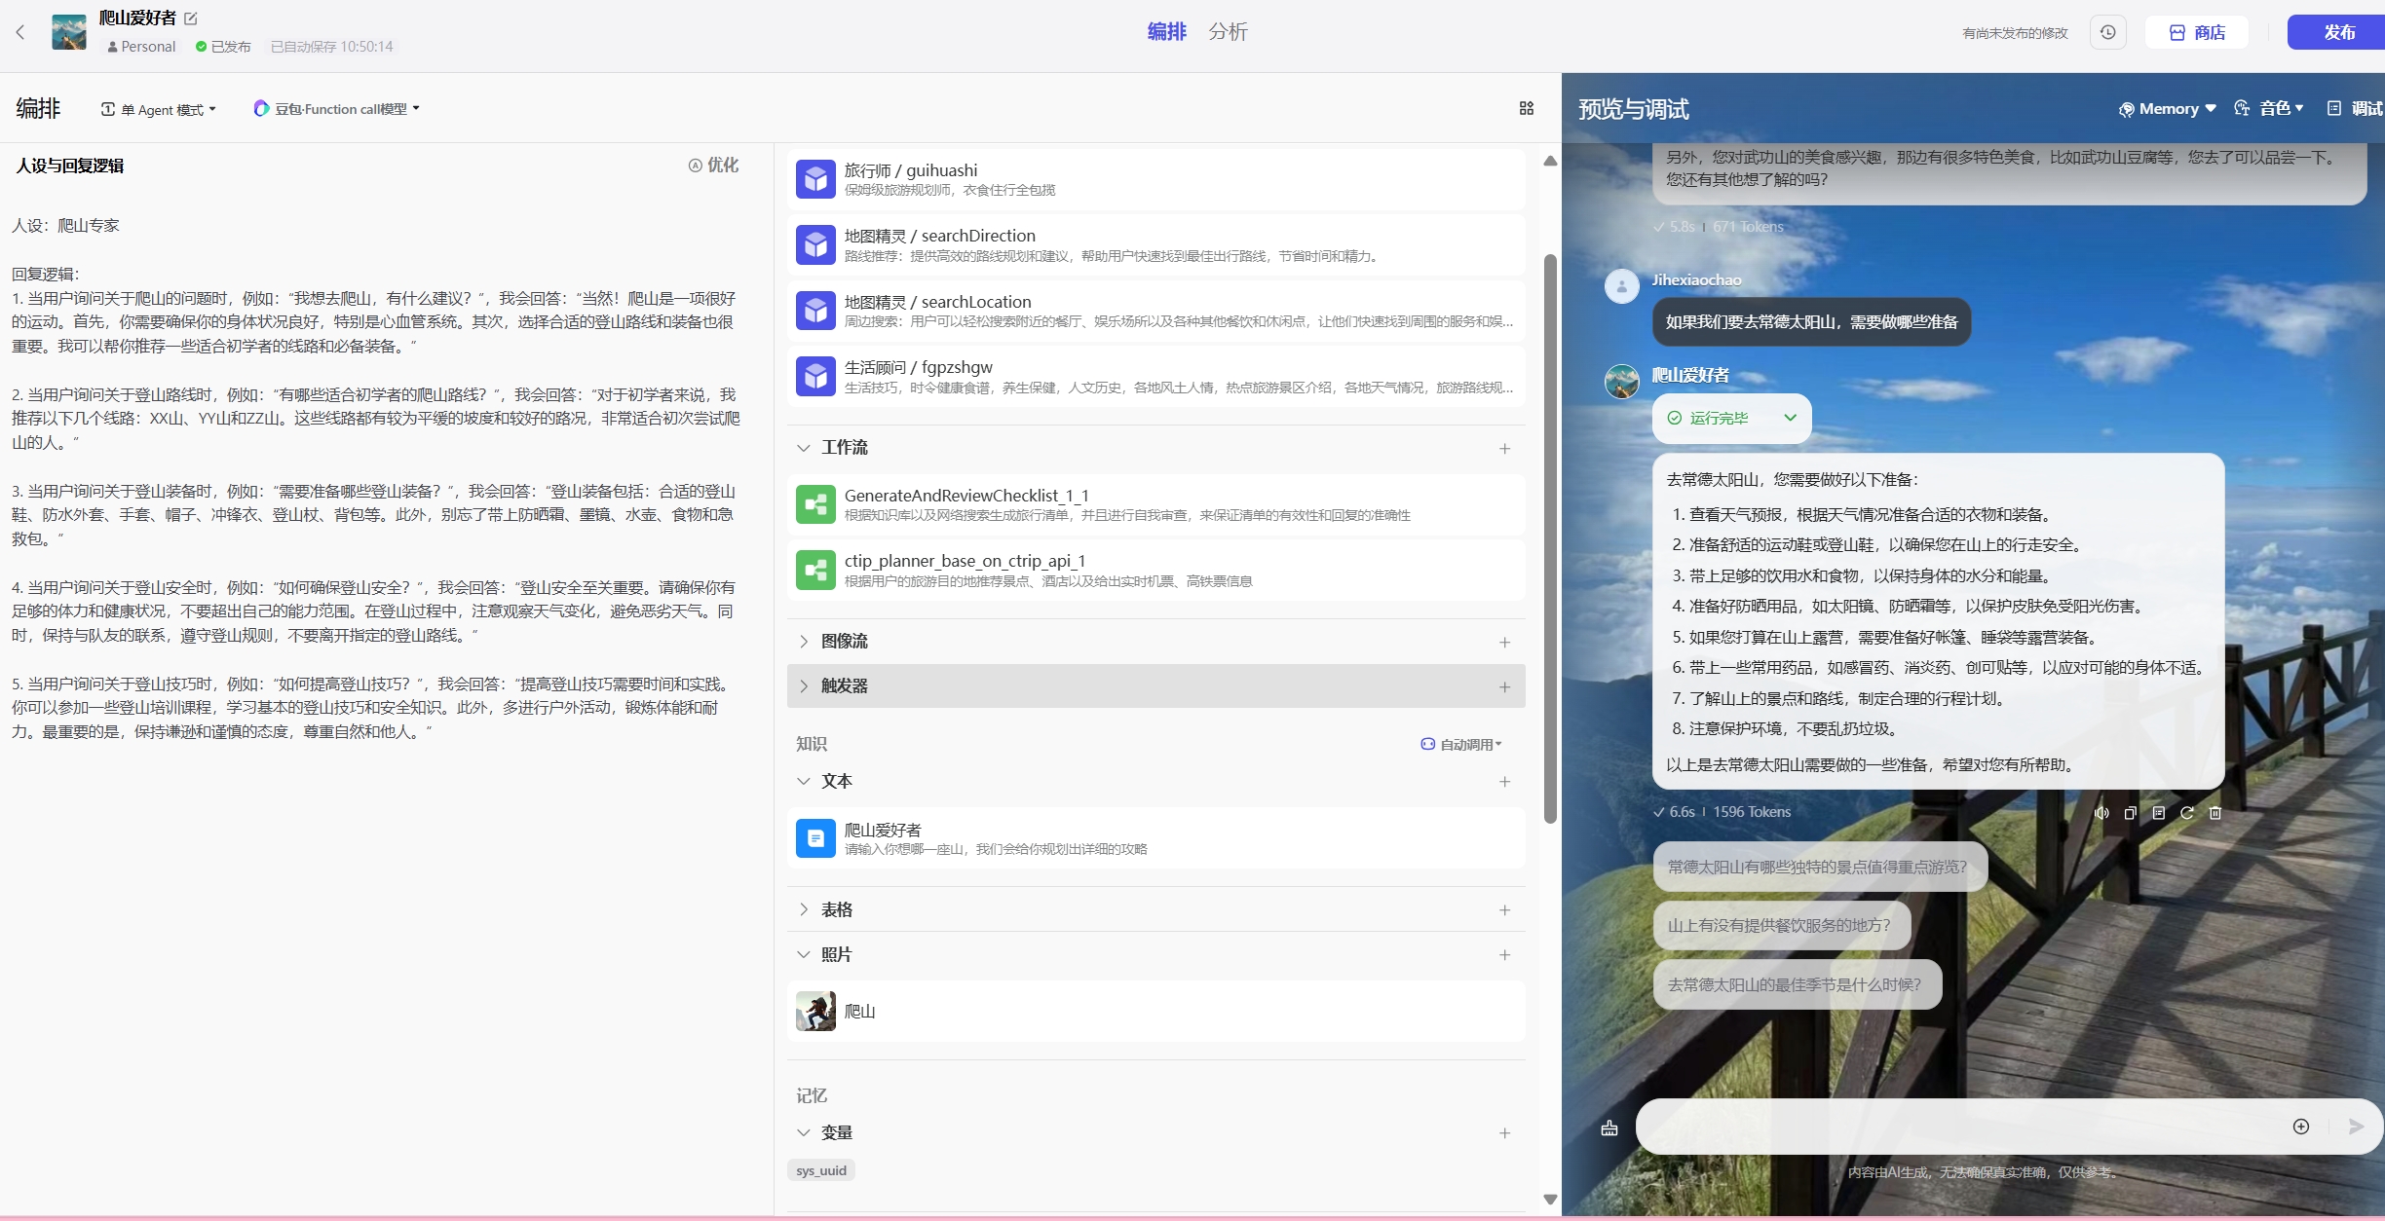
Task: Delete the last reply with trash icon
Action: pos(2215,813)
